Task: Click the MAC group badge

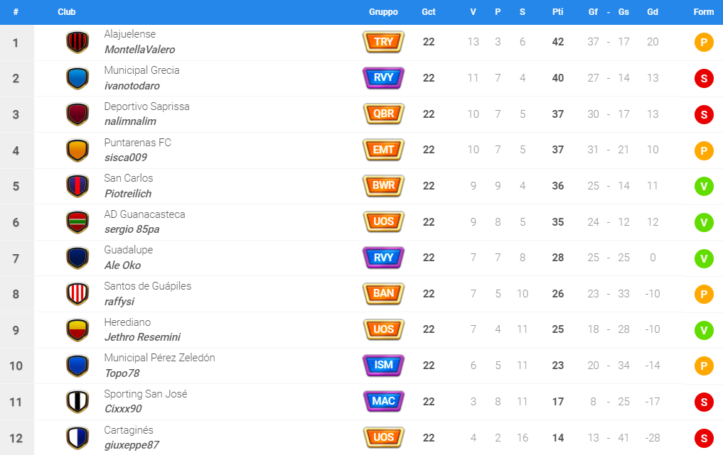Action: tap(384, 401)
